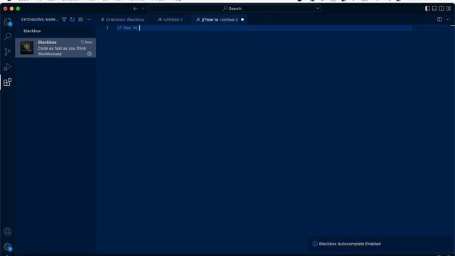The image size is (455, 256).
Task: Open Run and Debug view
Action: 8,67
